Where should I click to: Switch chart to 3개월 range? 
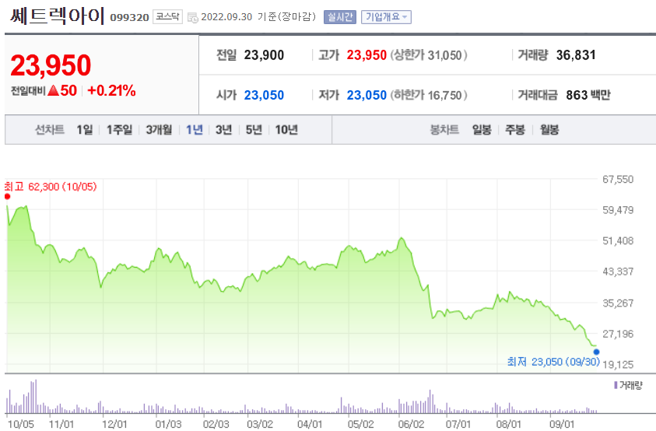tap(159, 130)
